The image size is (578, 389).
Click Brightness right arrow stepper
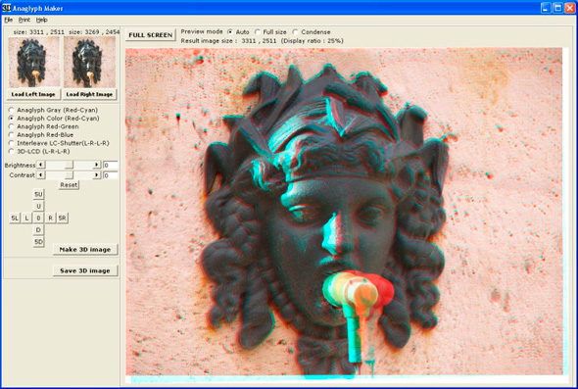[97, 165]
